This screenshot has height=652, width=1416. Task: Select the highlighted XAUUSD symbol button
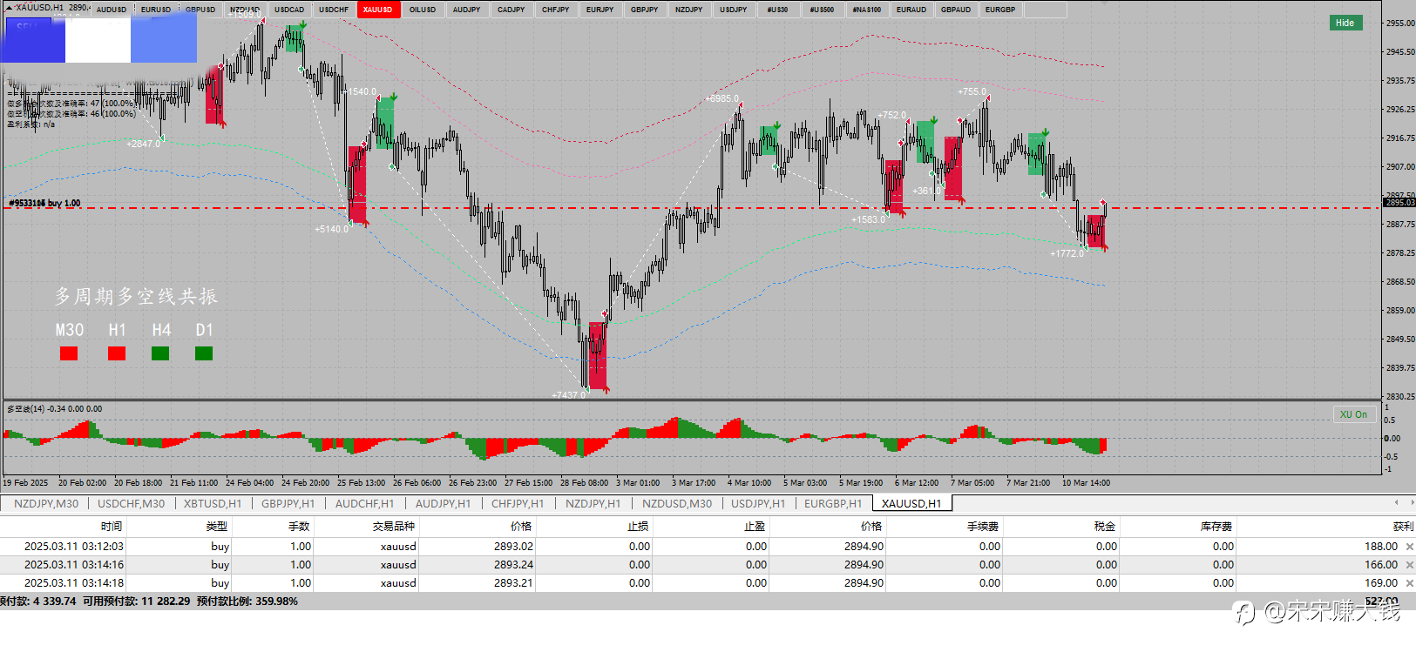click(x=378, y=10)
